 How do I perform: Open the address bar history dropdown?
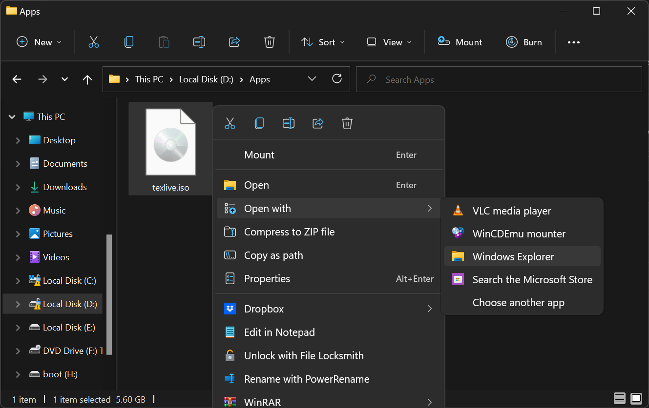click(x=312, y=79)
